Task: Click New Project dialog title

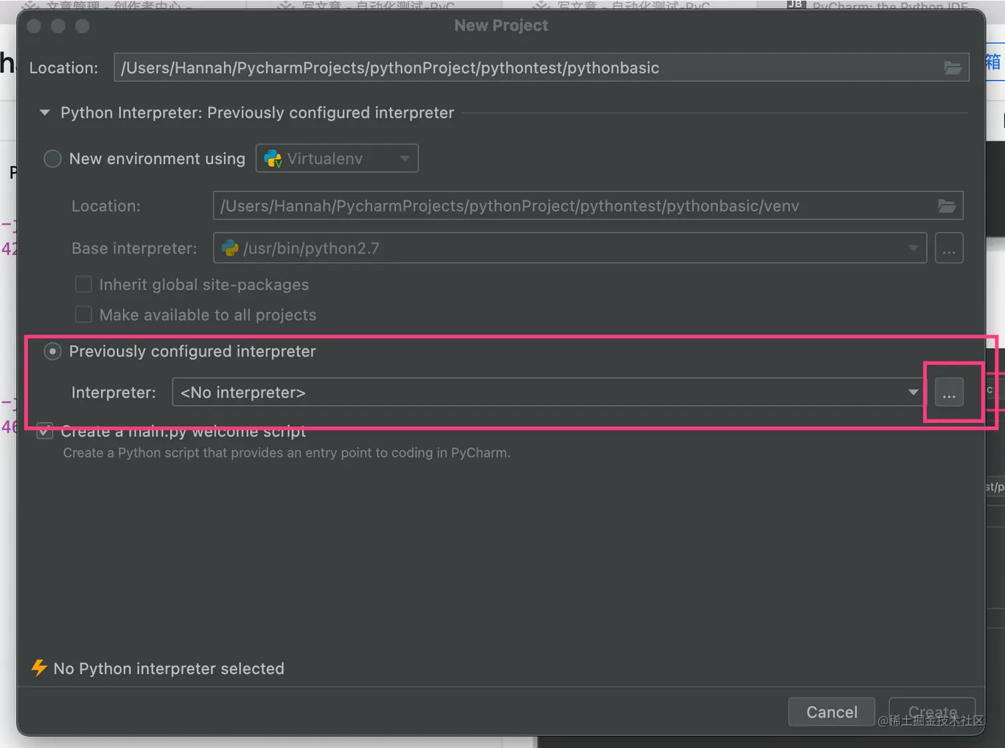Action: pos(501,25)
